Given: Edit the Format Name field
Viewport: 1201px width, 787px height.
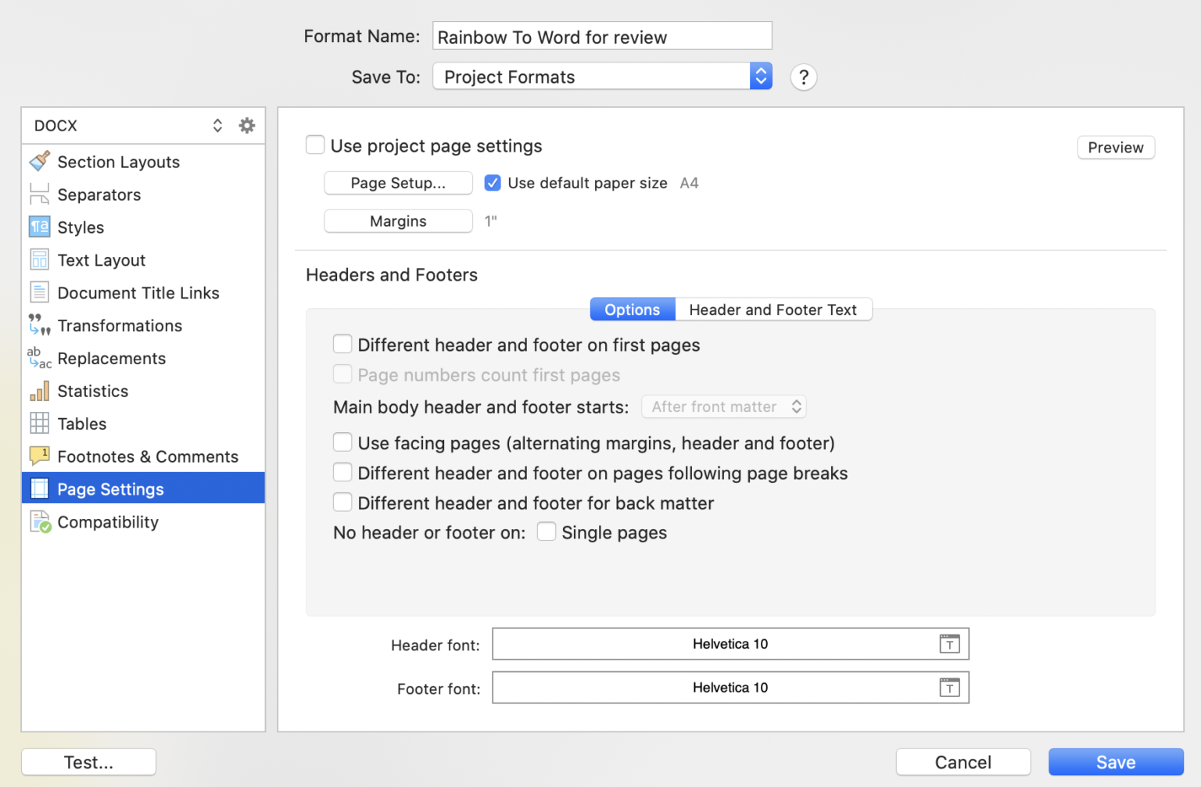Looking at the screenshot, I should [x=602, y=36].
